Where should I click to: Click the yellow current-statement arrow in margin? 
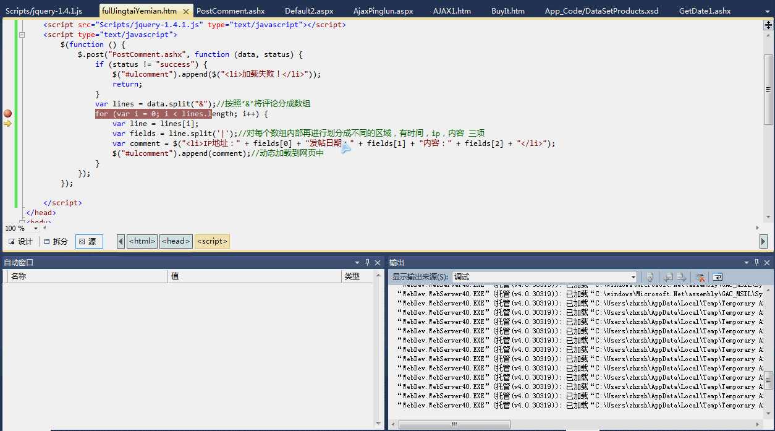coord(7,124)
